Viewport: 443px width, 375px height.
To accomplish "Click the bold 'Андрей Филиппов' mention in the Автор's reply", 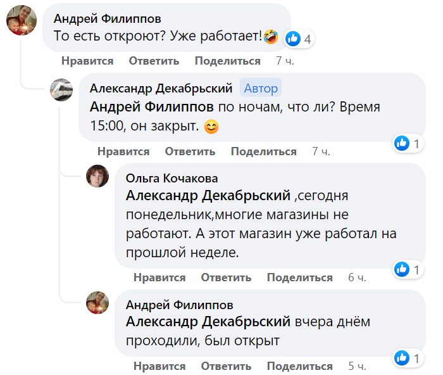I will (x=154, y=106).
